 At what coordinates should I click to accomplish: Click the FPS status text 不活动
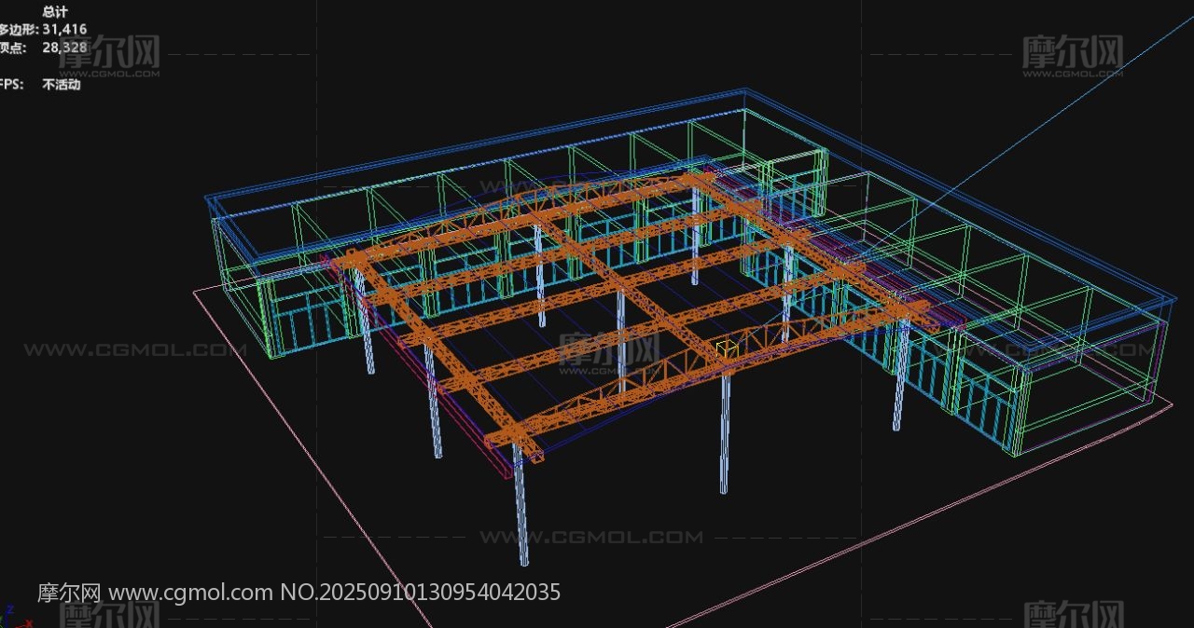62,85
